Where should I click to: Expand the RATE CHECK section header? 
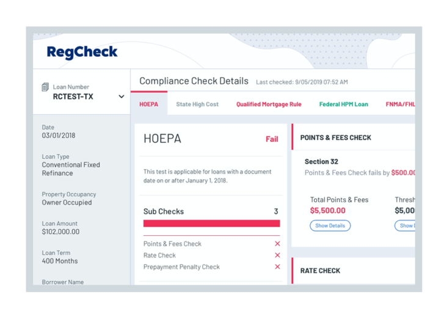[353, 271]
